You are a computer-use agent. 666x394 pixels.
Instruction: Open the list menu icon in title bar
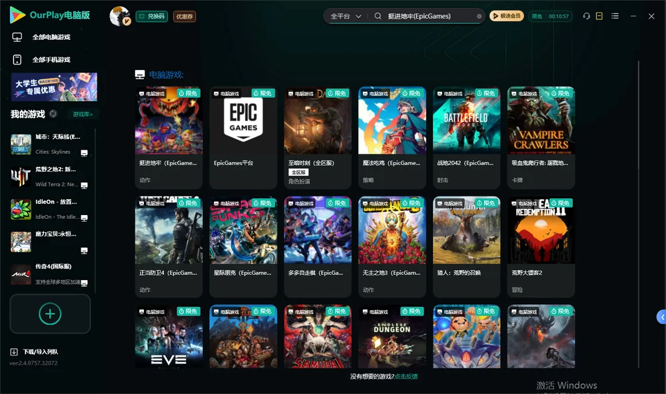coord(615,16)
